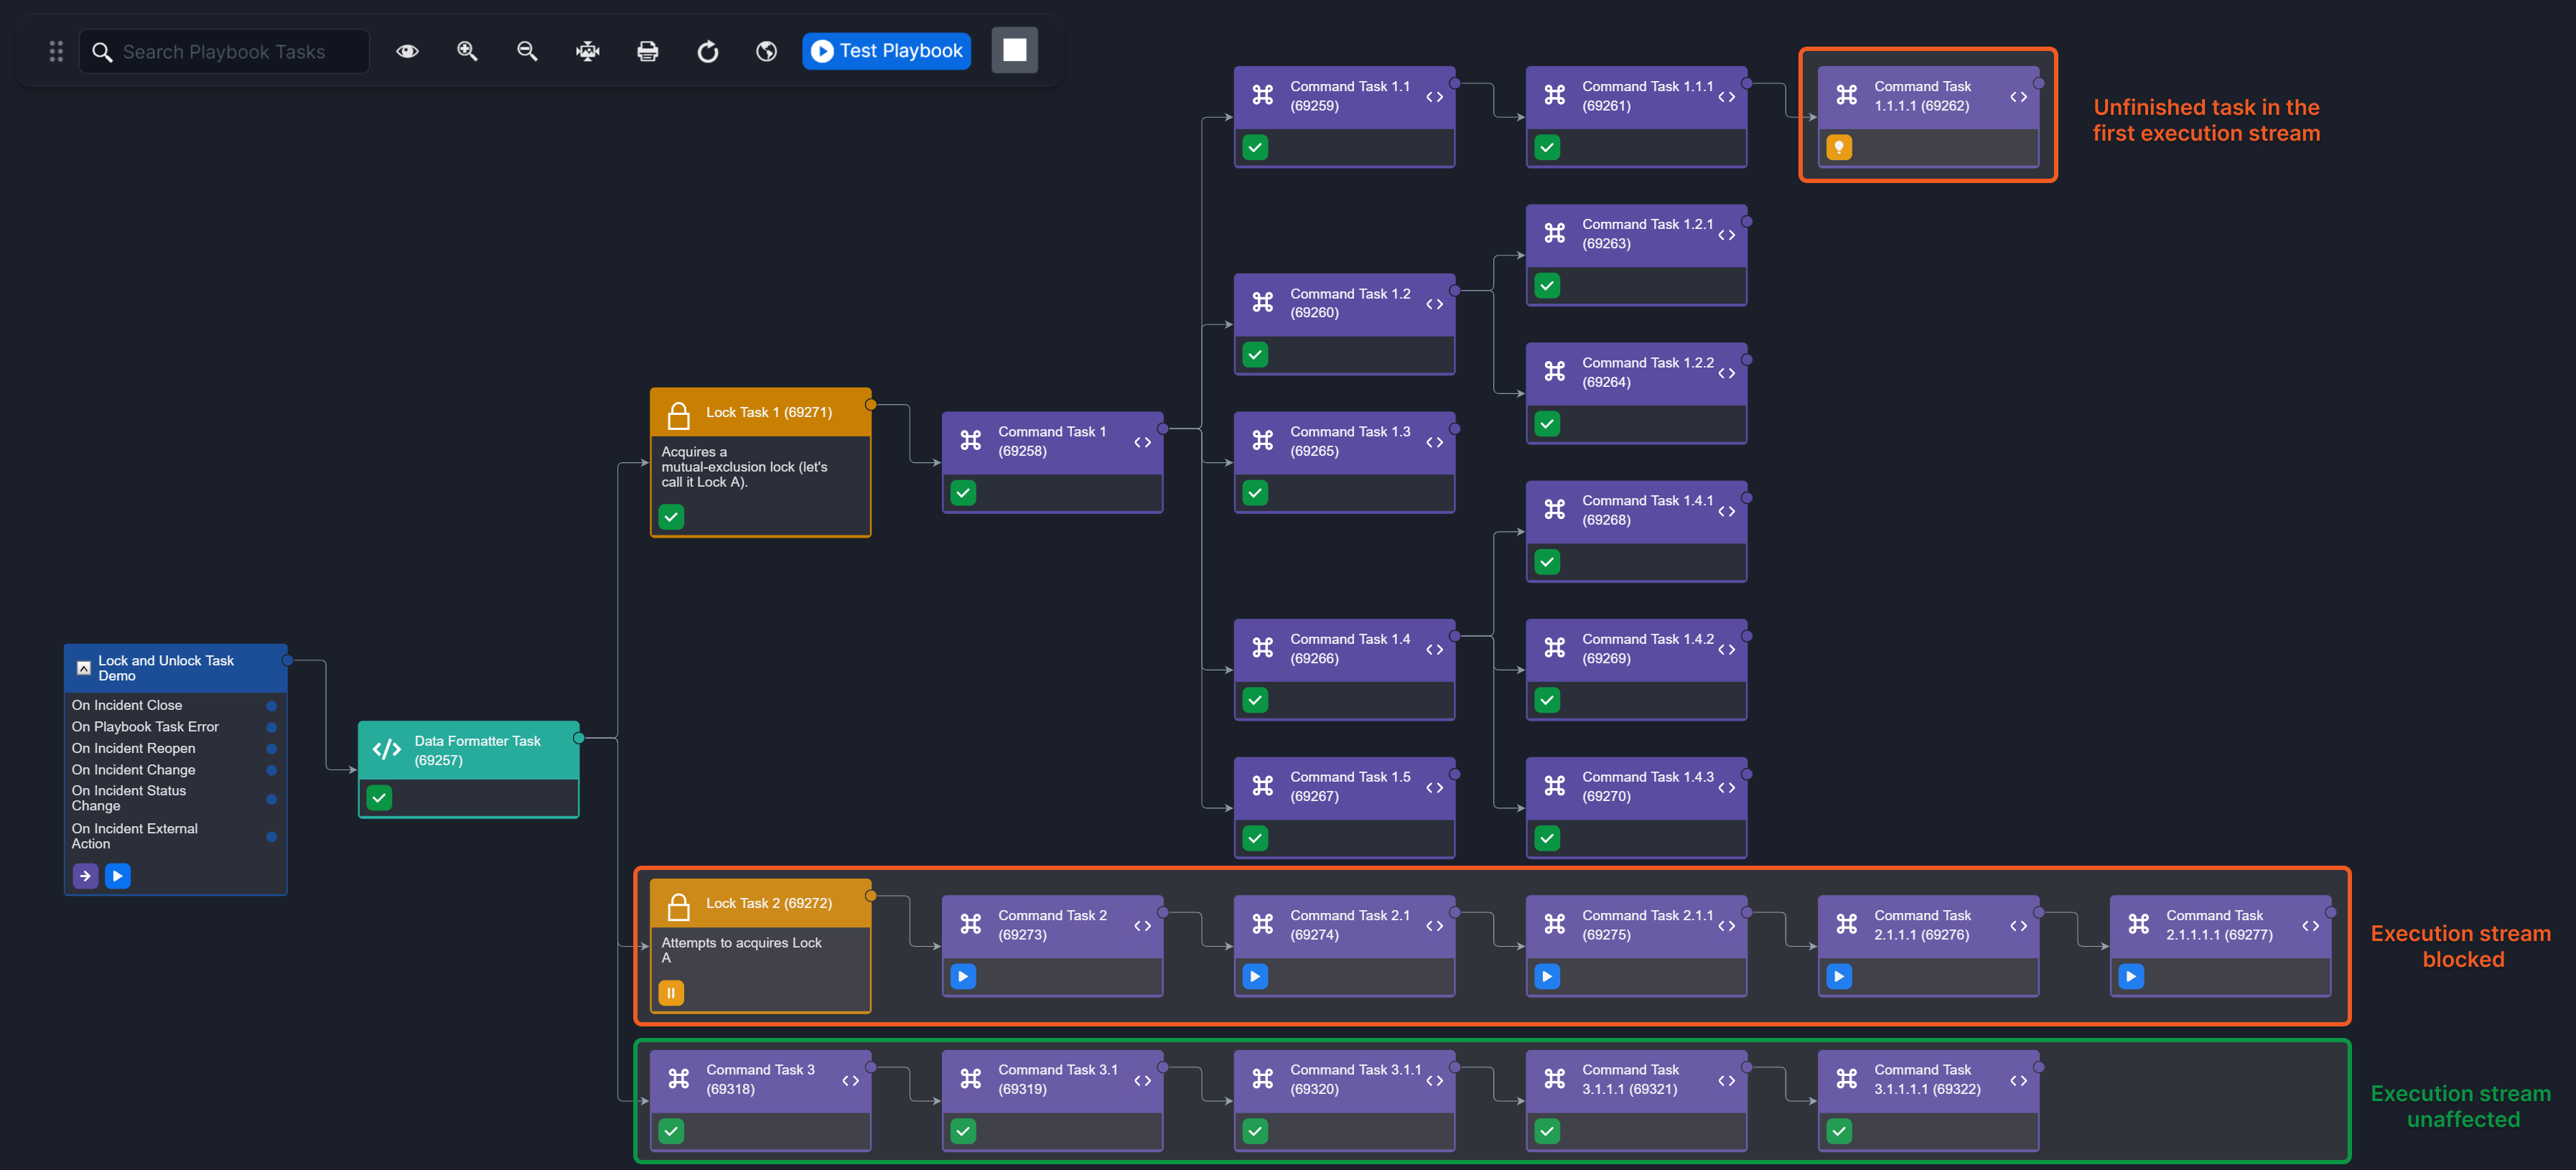
Task: Select the On Incident Close trigger
Action: (127, 705)
